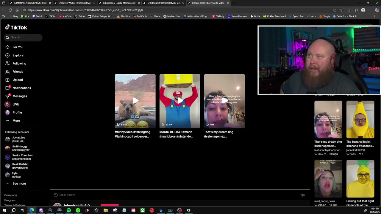The height and width of the screenshot is (214, 381).
Task: Open Windows Settings gear in the taskbar
Action: click(x=189, y=210)
